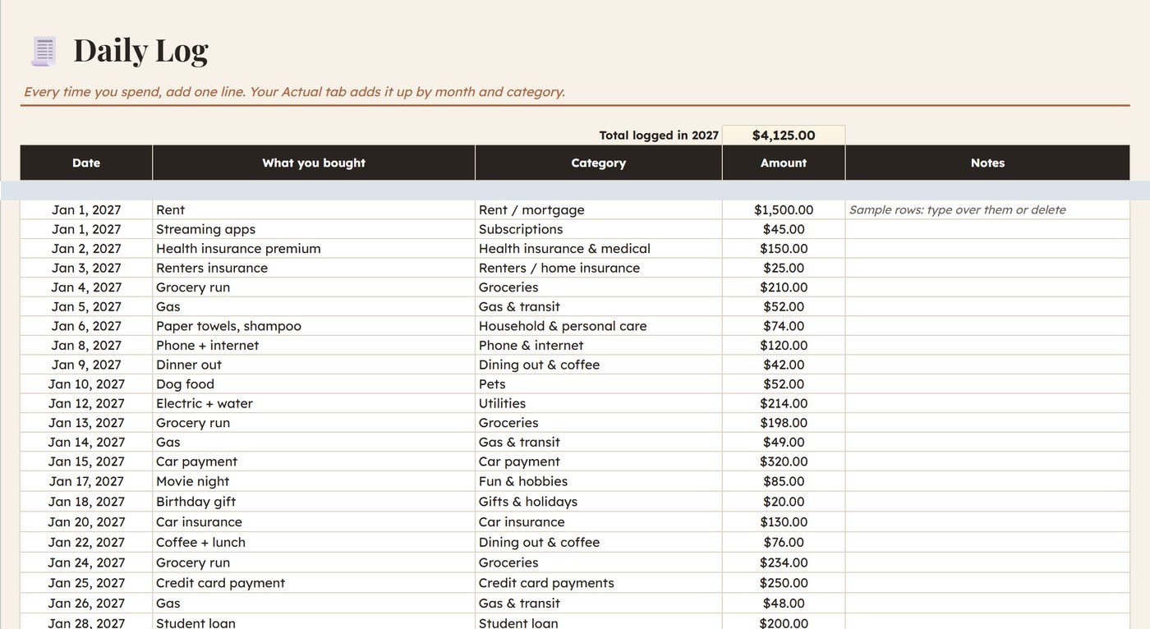Select the $1,500.00 amount cell
The width and height of the screenshot is (1150, 629).
pyautogui.click(x=784, y=210)
